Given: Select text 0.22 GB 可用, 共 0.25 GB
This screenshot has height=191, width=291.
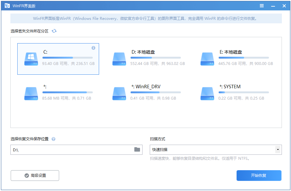Looking at the screenshot, I should pyautogui.click(x=241, y=98).
